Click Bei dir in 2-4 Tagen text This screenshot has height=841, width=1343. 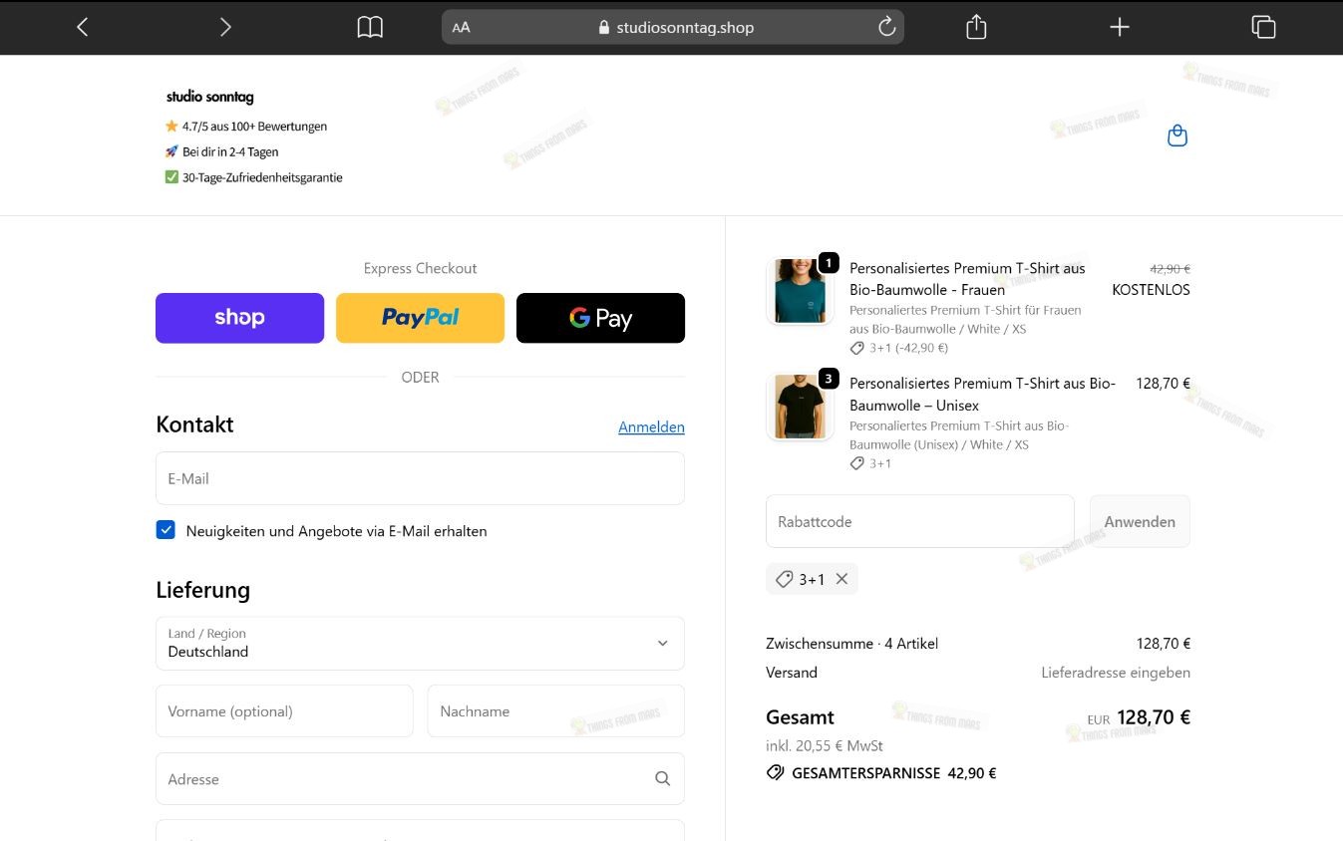[230, 152]
